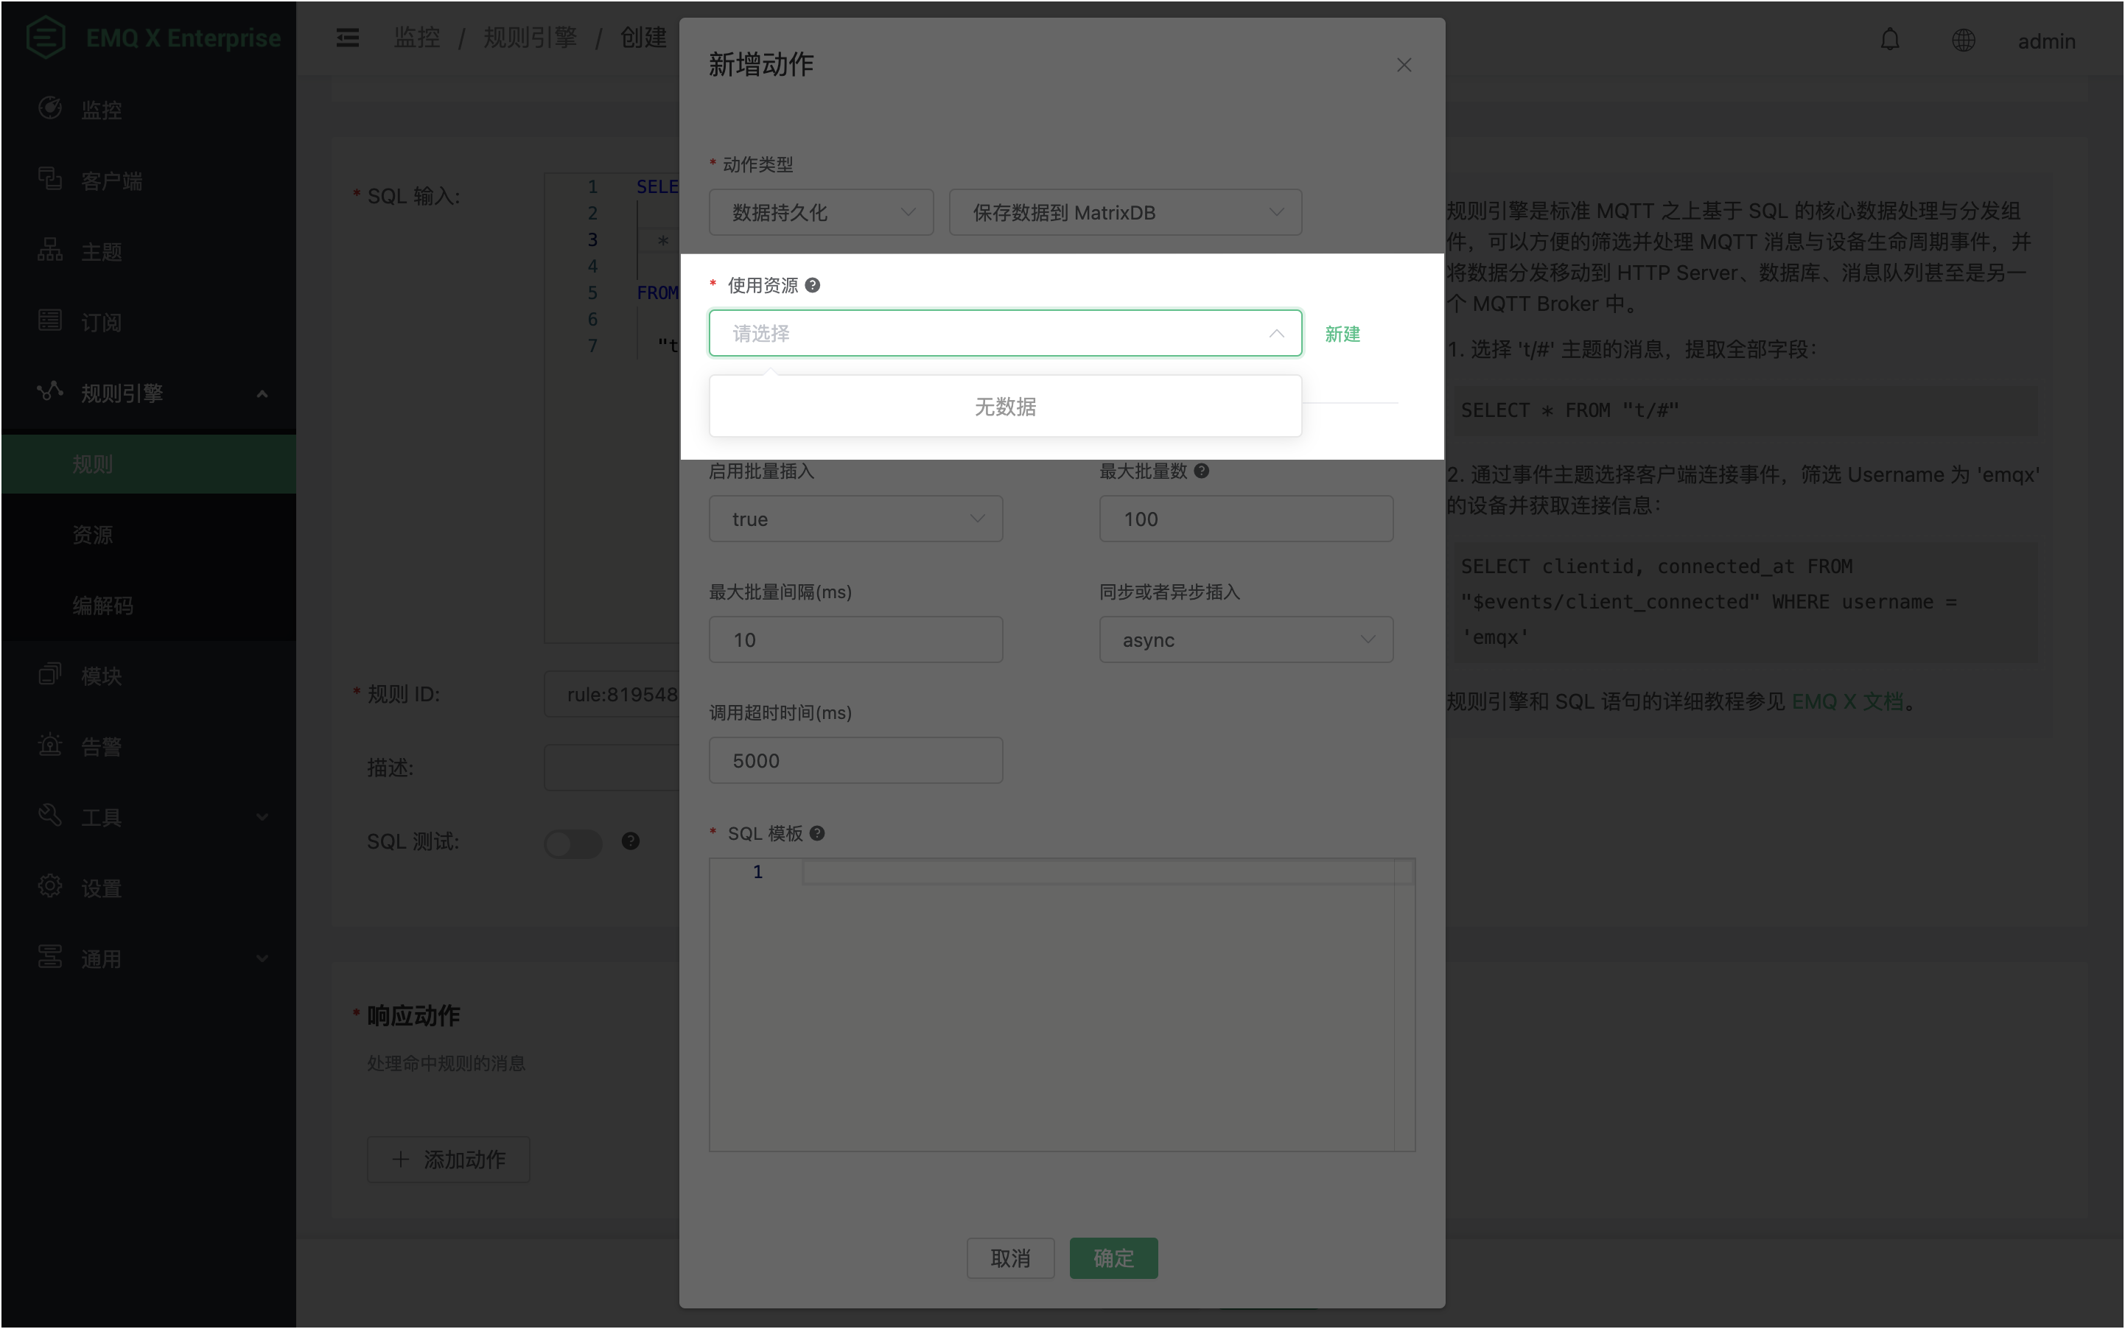The height and width of the screenshot is (1329, 2125).
Task: Click the help icon next to 使用资源
Action: (813, 286)
